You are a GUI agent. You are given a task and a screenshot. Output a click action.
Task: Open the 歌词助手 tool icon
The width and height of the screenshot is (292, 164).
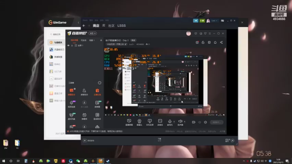97,116
